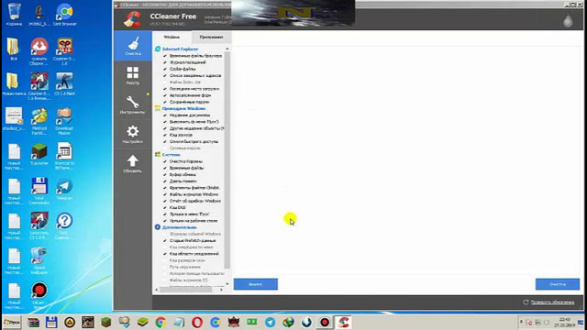The image size is (587, 330).
Task: Click the BlueStacks taskbar icon
Action: [x=142, y=322]
